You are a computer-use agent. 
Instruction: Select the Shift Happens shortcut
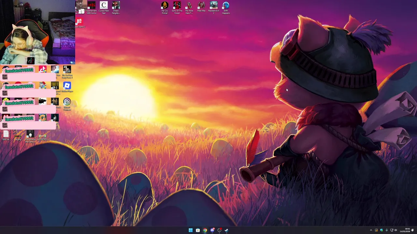[226, 8]
